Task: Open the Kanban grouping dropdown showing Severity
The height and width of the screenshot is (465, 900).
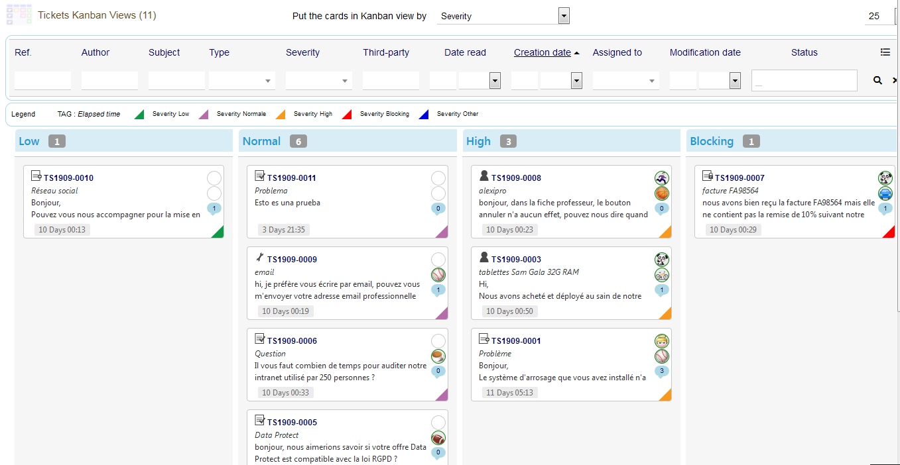Action: click(x=503, y=16)
